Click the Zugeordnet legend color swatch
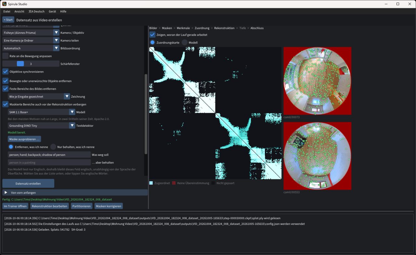416x255 pixels. pos(151,183)
